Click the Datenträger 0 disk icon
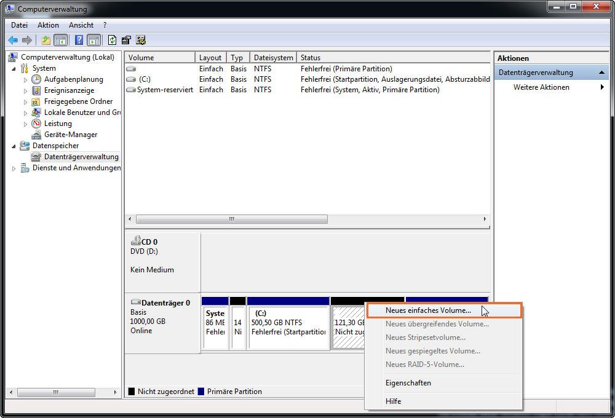 (136, 302)
